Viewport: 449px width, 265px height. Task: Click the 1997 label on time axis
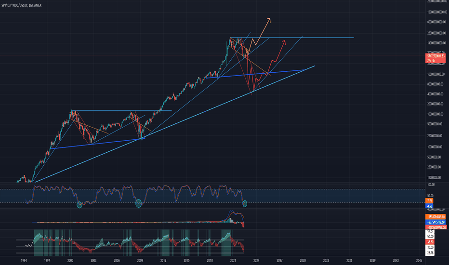[x=47, y=260]
